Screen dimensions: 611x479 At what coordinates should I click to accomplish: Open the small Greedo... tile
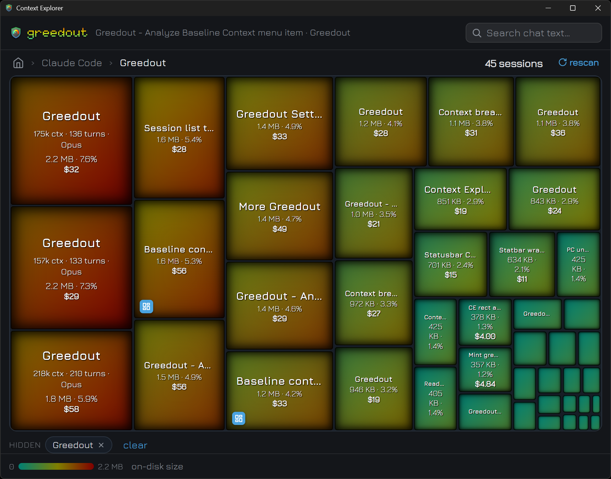tap(537, 314)
